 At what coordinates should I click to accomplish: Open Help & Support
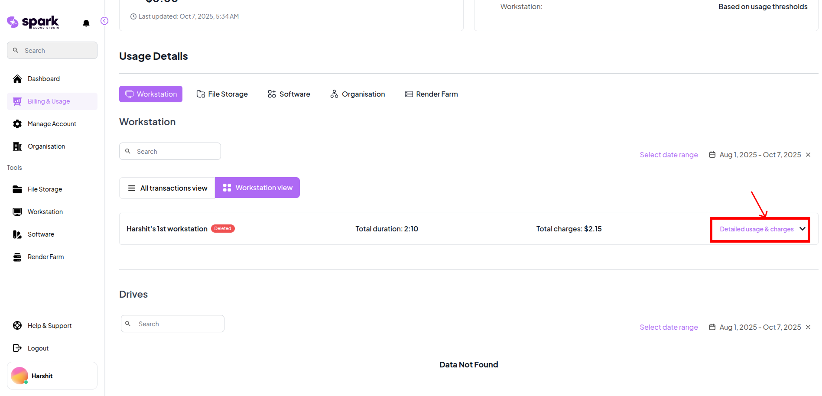pos(49,325)
